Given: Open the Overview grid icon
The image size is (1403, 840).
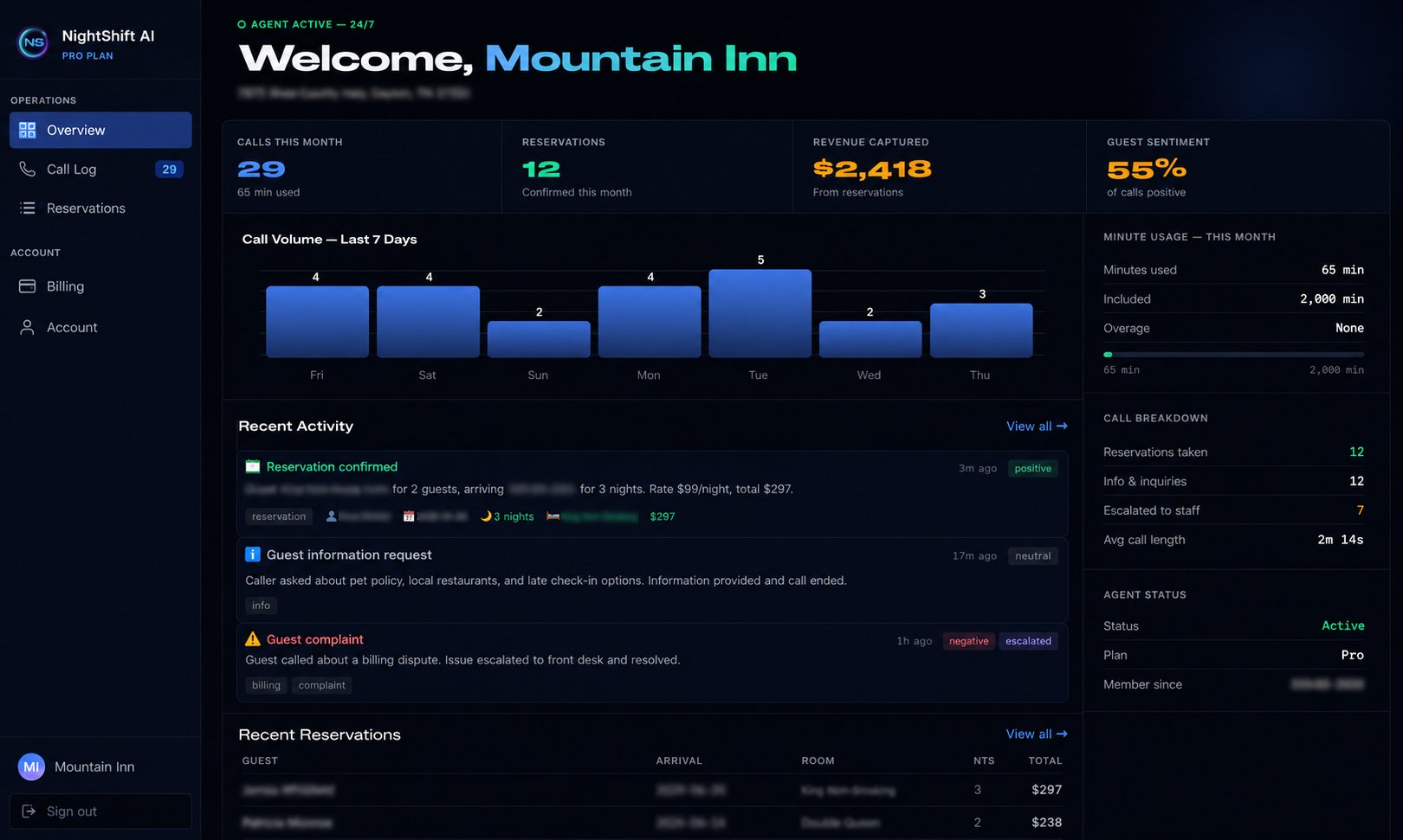Looking at the screenshot, I should (28, 130).
